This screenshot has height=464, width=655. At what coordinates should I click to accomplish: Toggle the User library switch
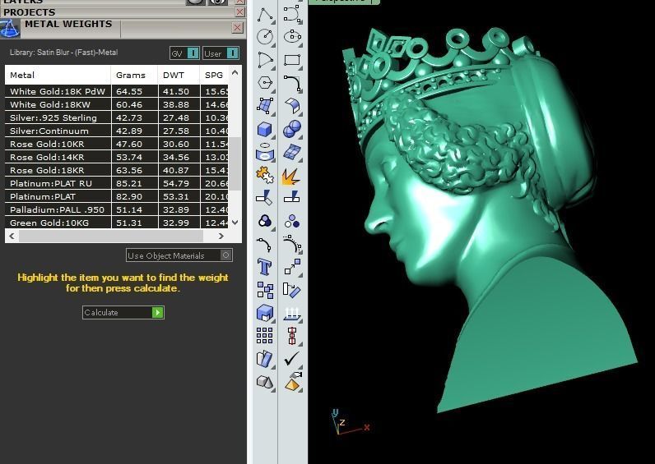pyautogui.click(x=221, y=53)
